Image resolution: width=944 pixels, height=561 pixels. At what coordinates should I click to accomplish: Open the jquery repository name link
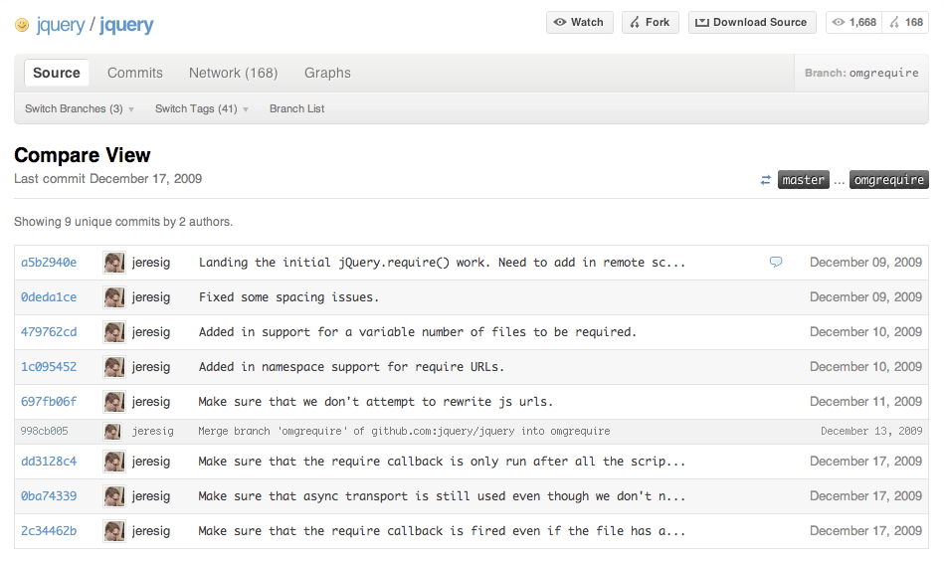coord(126,25)
